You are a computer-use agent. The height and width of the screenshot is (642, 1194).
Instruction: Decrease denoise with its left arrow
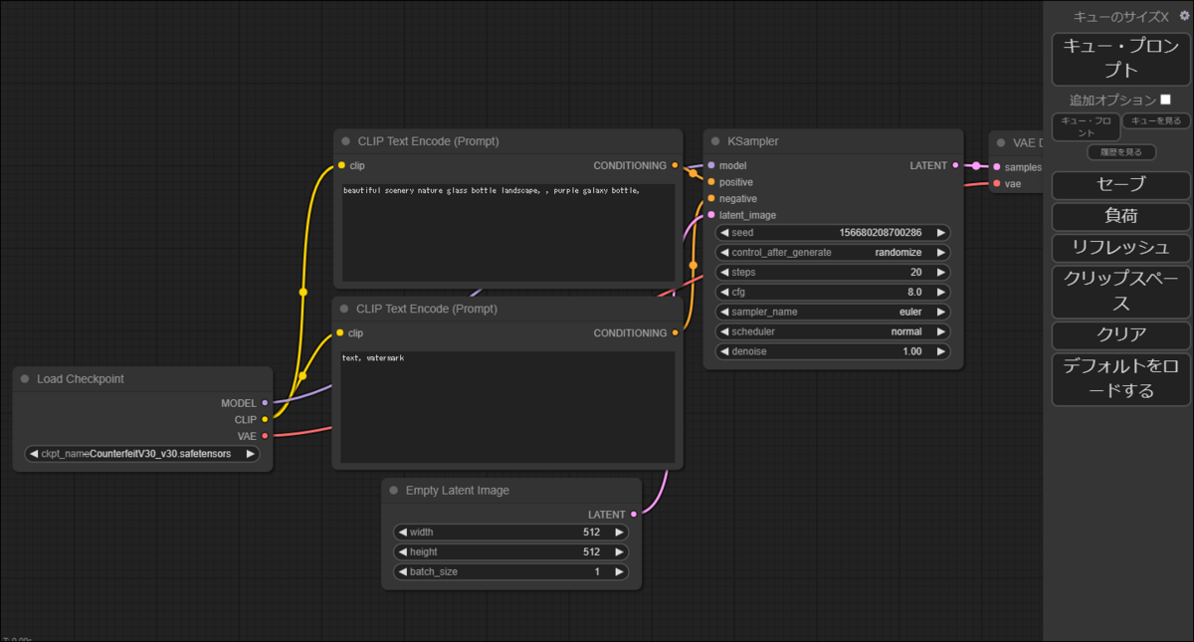click(x=724, y=351)
